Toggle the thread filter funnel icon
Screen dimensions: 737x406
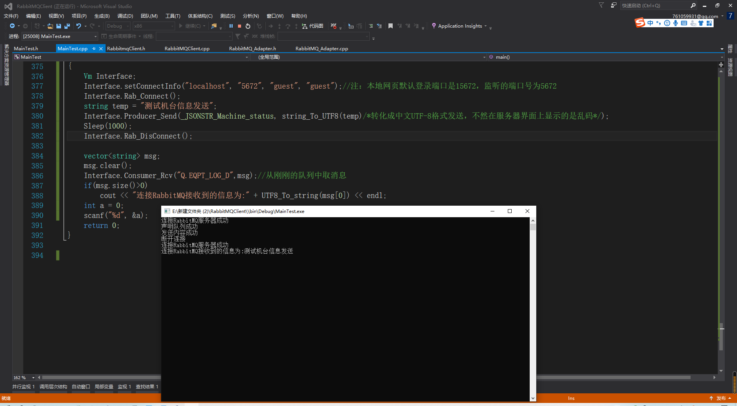[238, 36]
